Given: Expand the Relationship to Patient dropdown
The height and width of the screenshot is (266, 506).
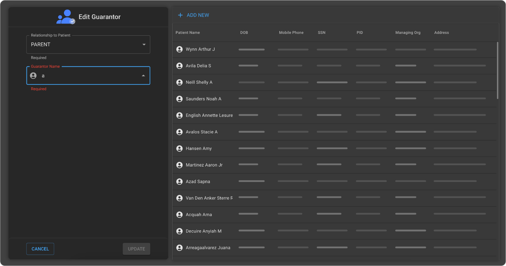Looking at the screenshot, I should 144,45.
